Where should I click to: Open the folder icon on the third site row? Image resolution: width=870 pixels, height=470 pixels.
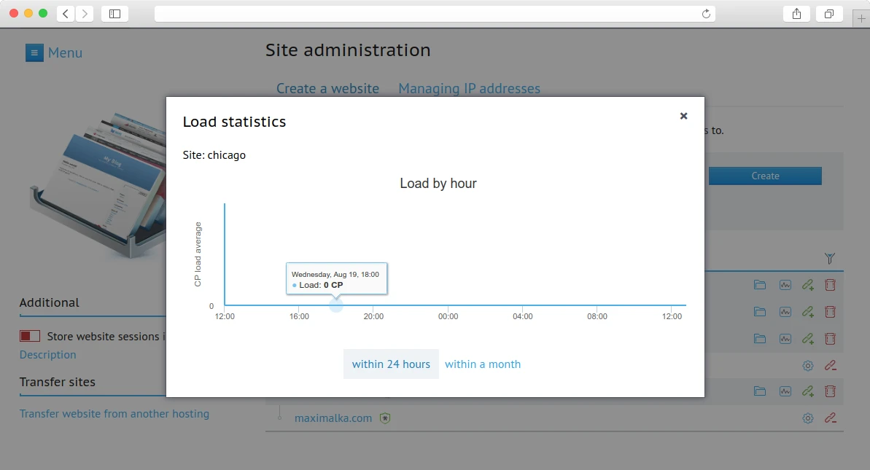[760, 338]
